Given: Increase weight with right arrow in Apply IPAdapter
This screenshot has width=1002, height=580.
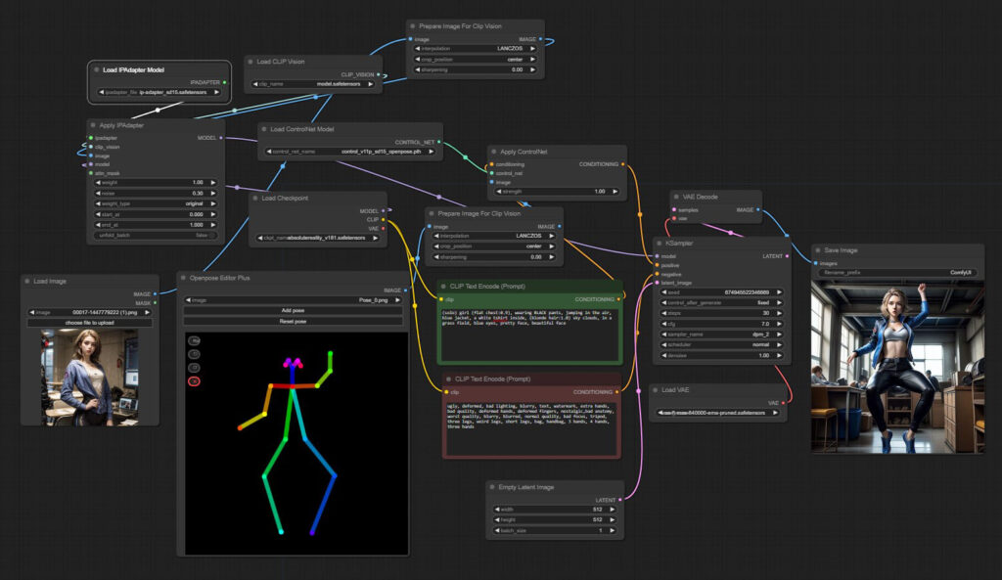Looking at the screenshot, I should (x=213, y=183).
